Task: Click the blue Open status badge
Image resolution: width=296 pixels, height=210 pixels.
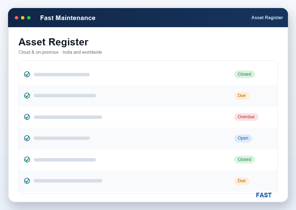Action: [x=243, y=138]
